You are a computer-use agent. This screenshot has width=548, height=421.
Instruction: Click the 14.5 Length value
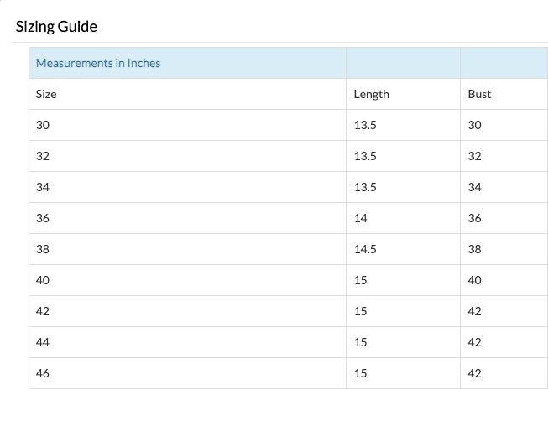pos(365,249)
